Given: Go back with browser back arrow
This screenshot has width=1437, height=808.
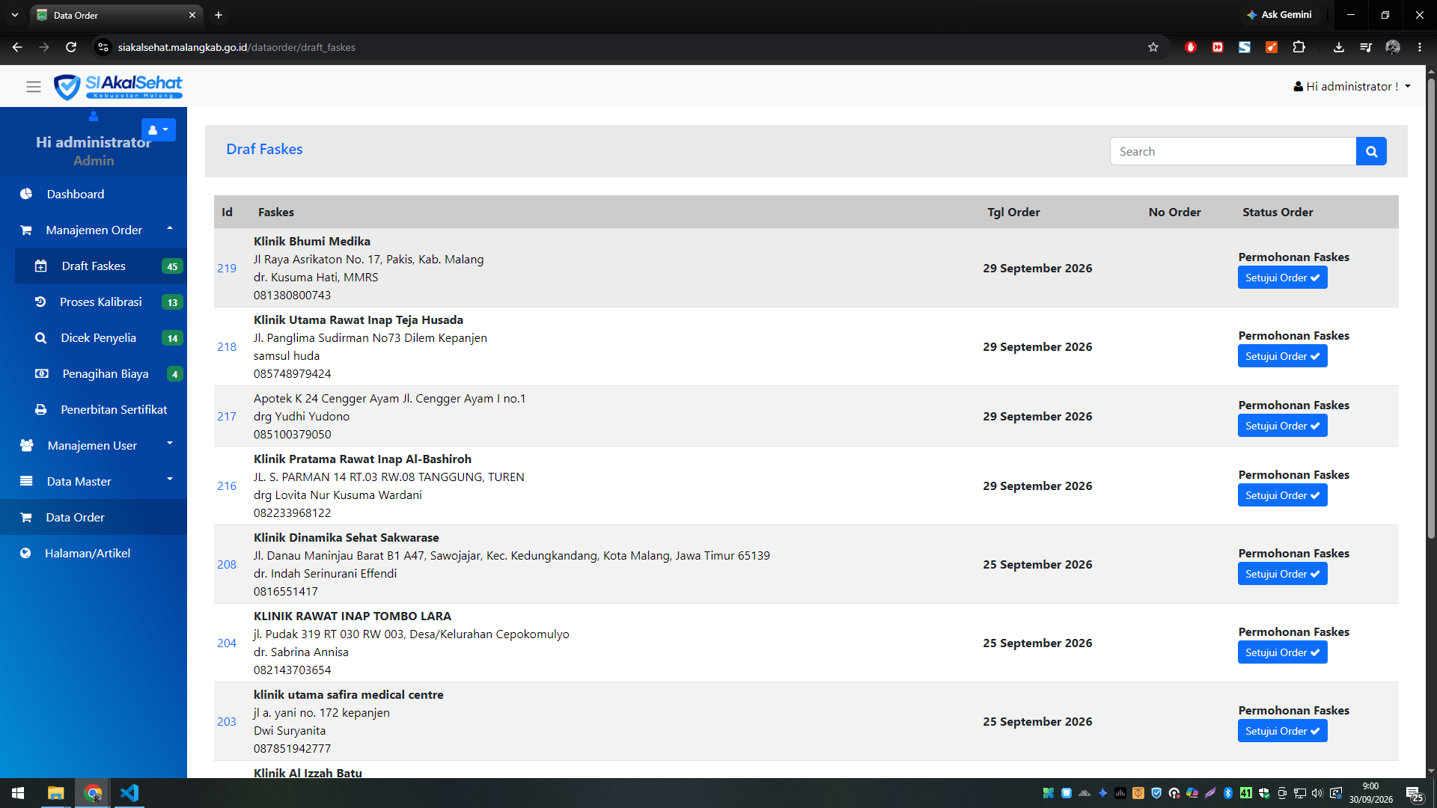Looking at the screenshot, I should pos(17,47).
